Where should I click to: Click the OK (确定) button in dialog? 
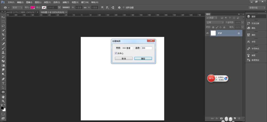point(143,58)
